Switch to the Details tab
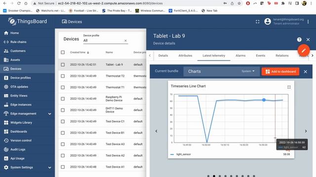The width and height of the screenshot is (316, 177). [163, 56]
